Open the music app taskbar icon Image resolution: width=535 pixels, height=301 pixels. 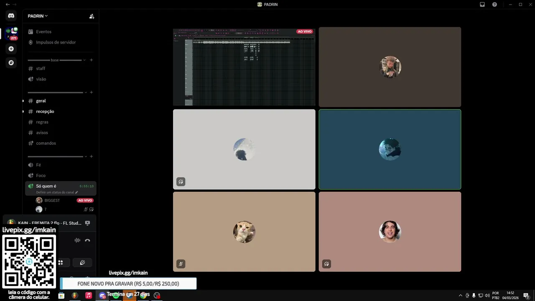(89, 296)
